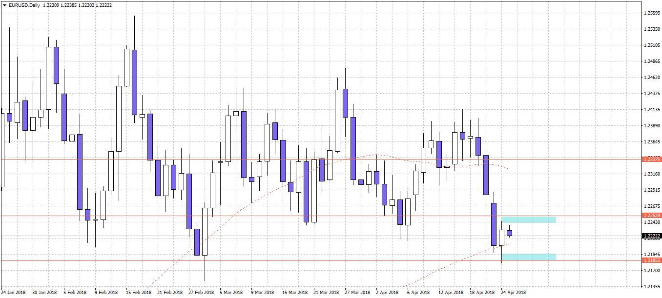Click the small triangle beside EURUSD,Daily title

pos(4,4)
